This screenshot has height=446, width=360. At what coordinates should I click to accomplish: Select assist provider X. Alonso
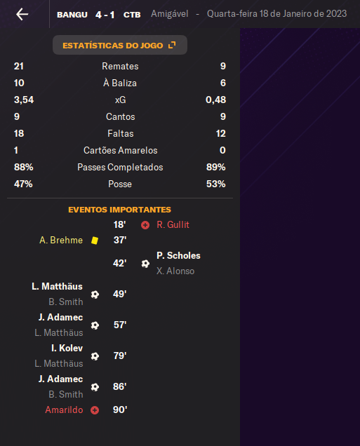pos(175,271)
